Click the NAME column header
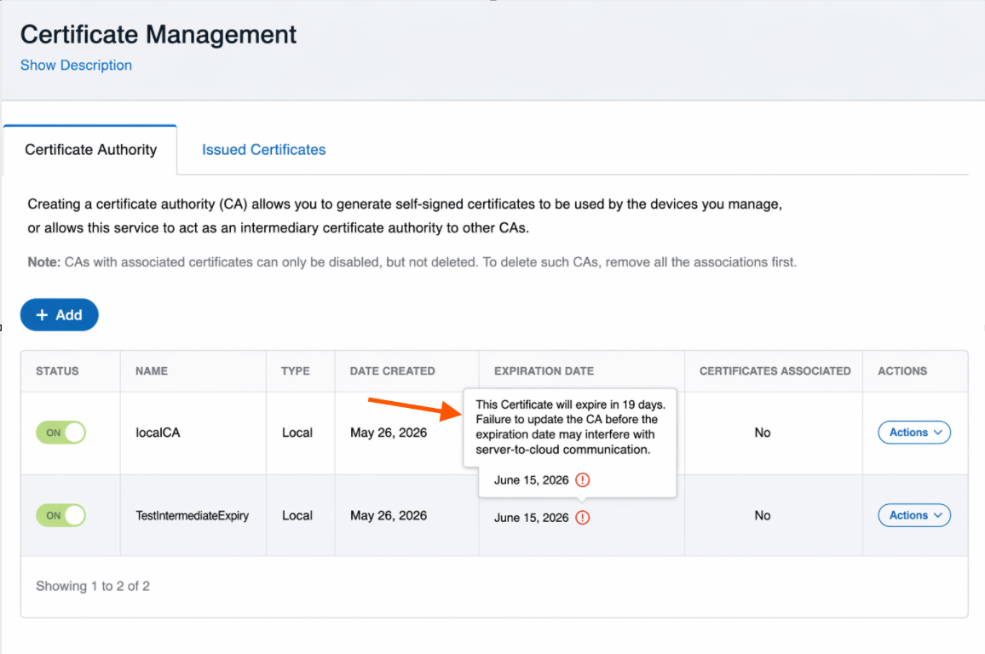Screen dimensions: 985x654 152,371
